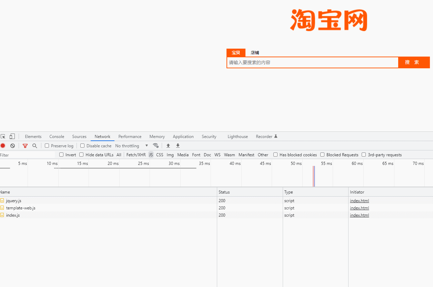Activate the inspect element picker icon
The height and width of the screenshot is (287, 433).
3,137
